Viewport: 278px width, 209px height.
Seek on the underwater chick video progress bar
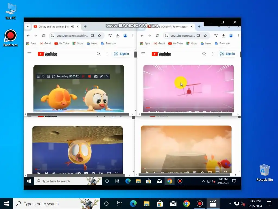point(77,169)
